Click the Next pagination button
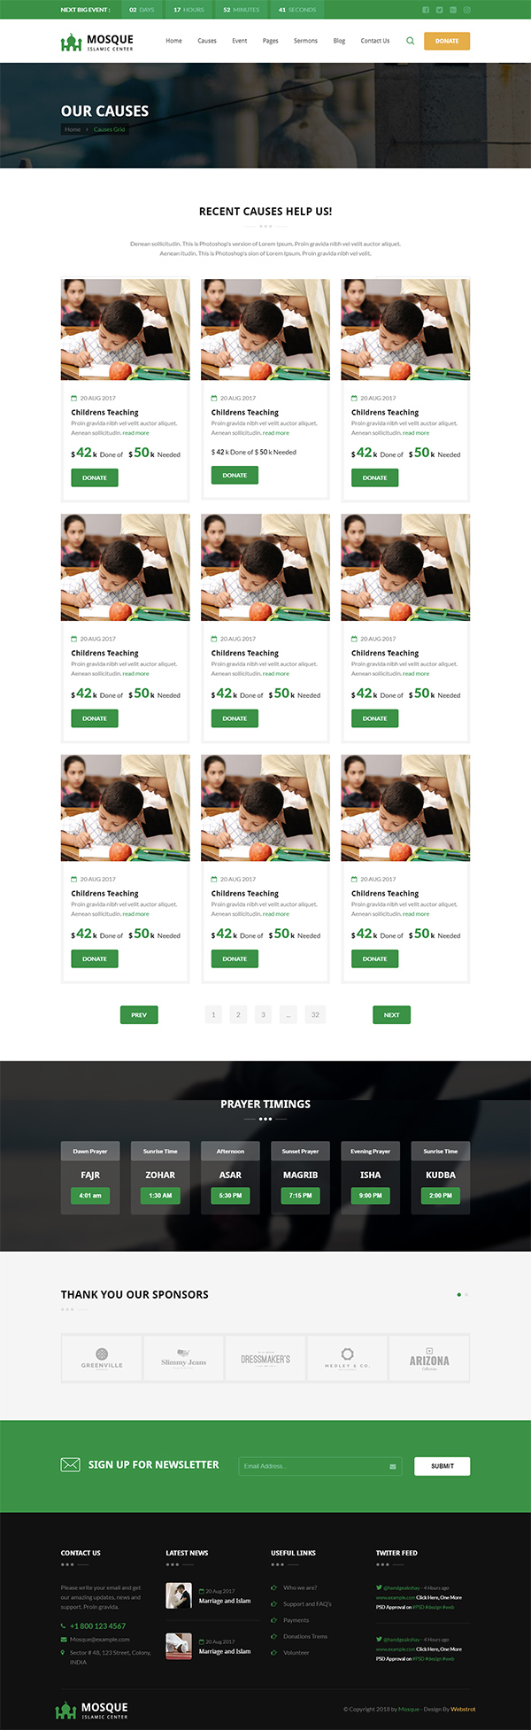 pos(392,1015)
